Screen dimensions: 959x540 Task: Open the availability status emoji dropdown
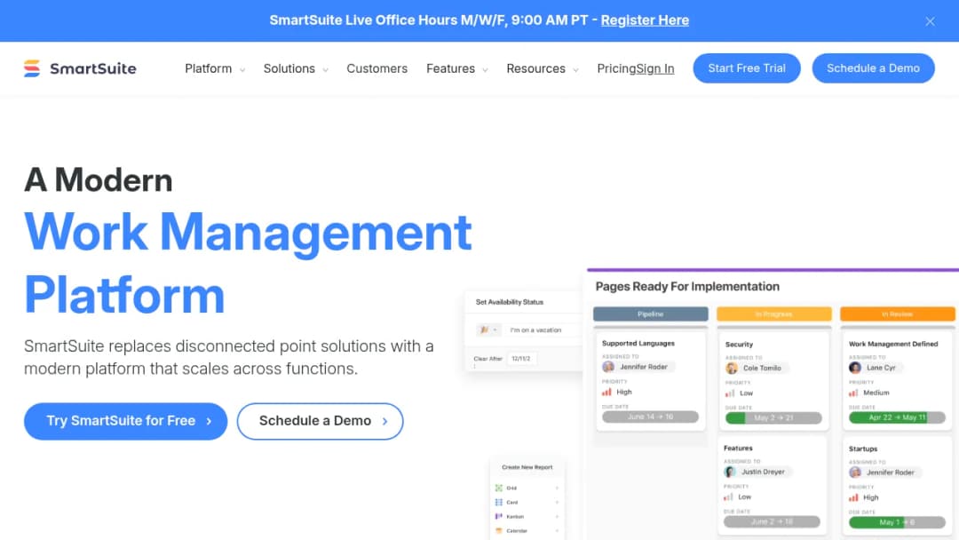[488, 330]
